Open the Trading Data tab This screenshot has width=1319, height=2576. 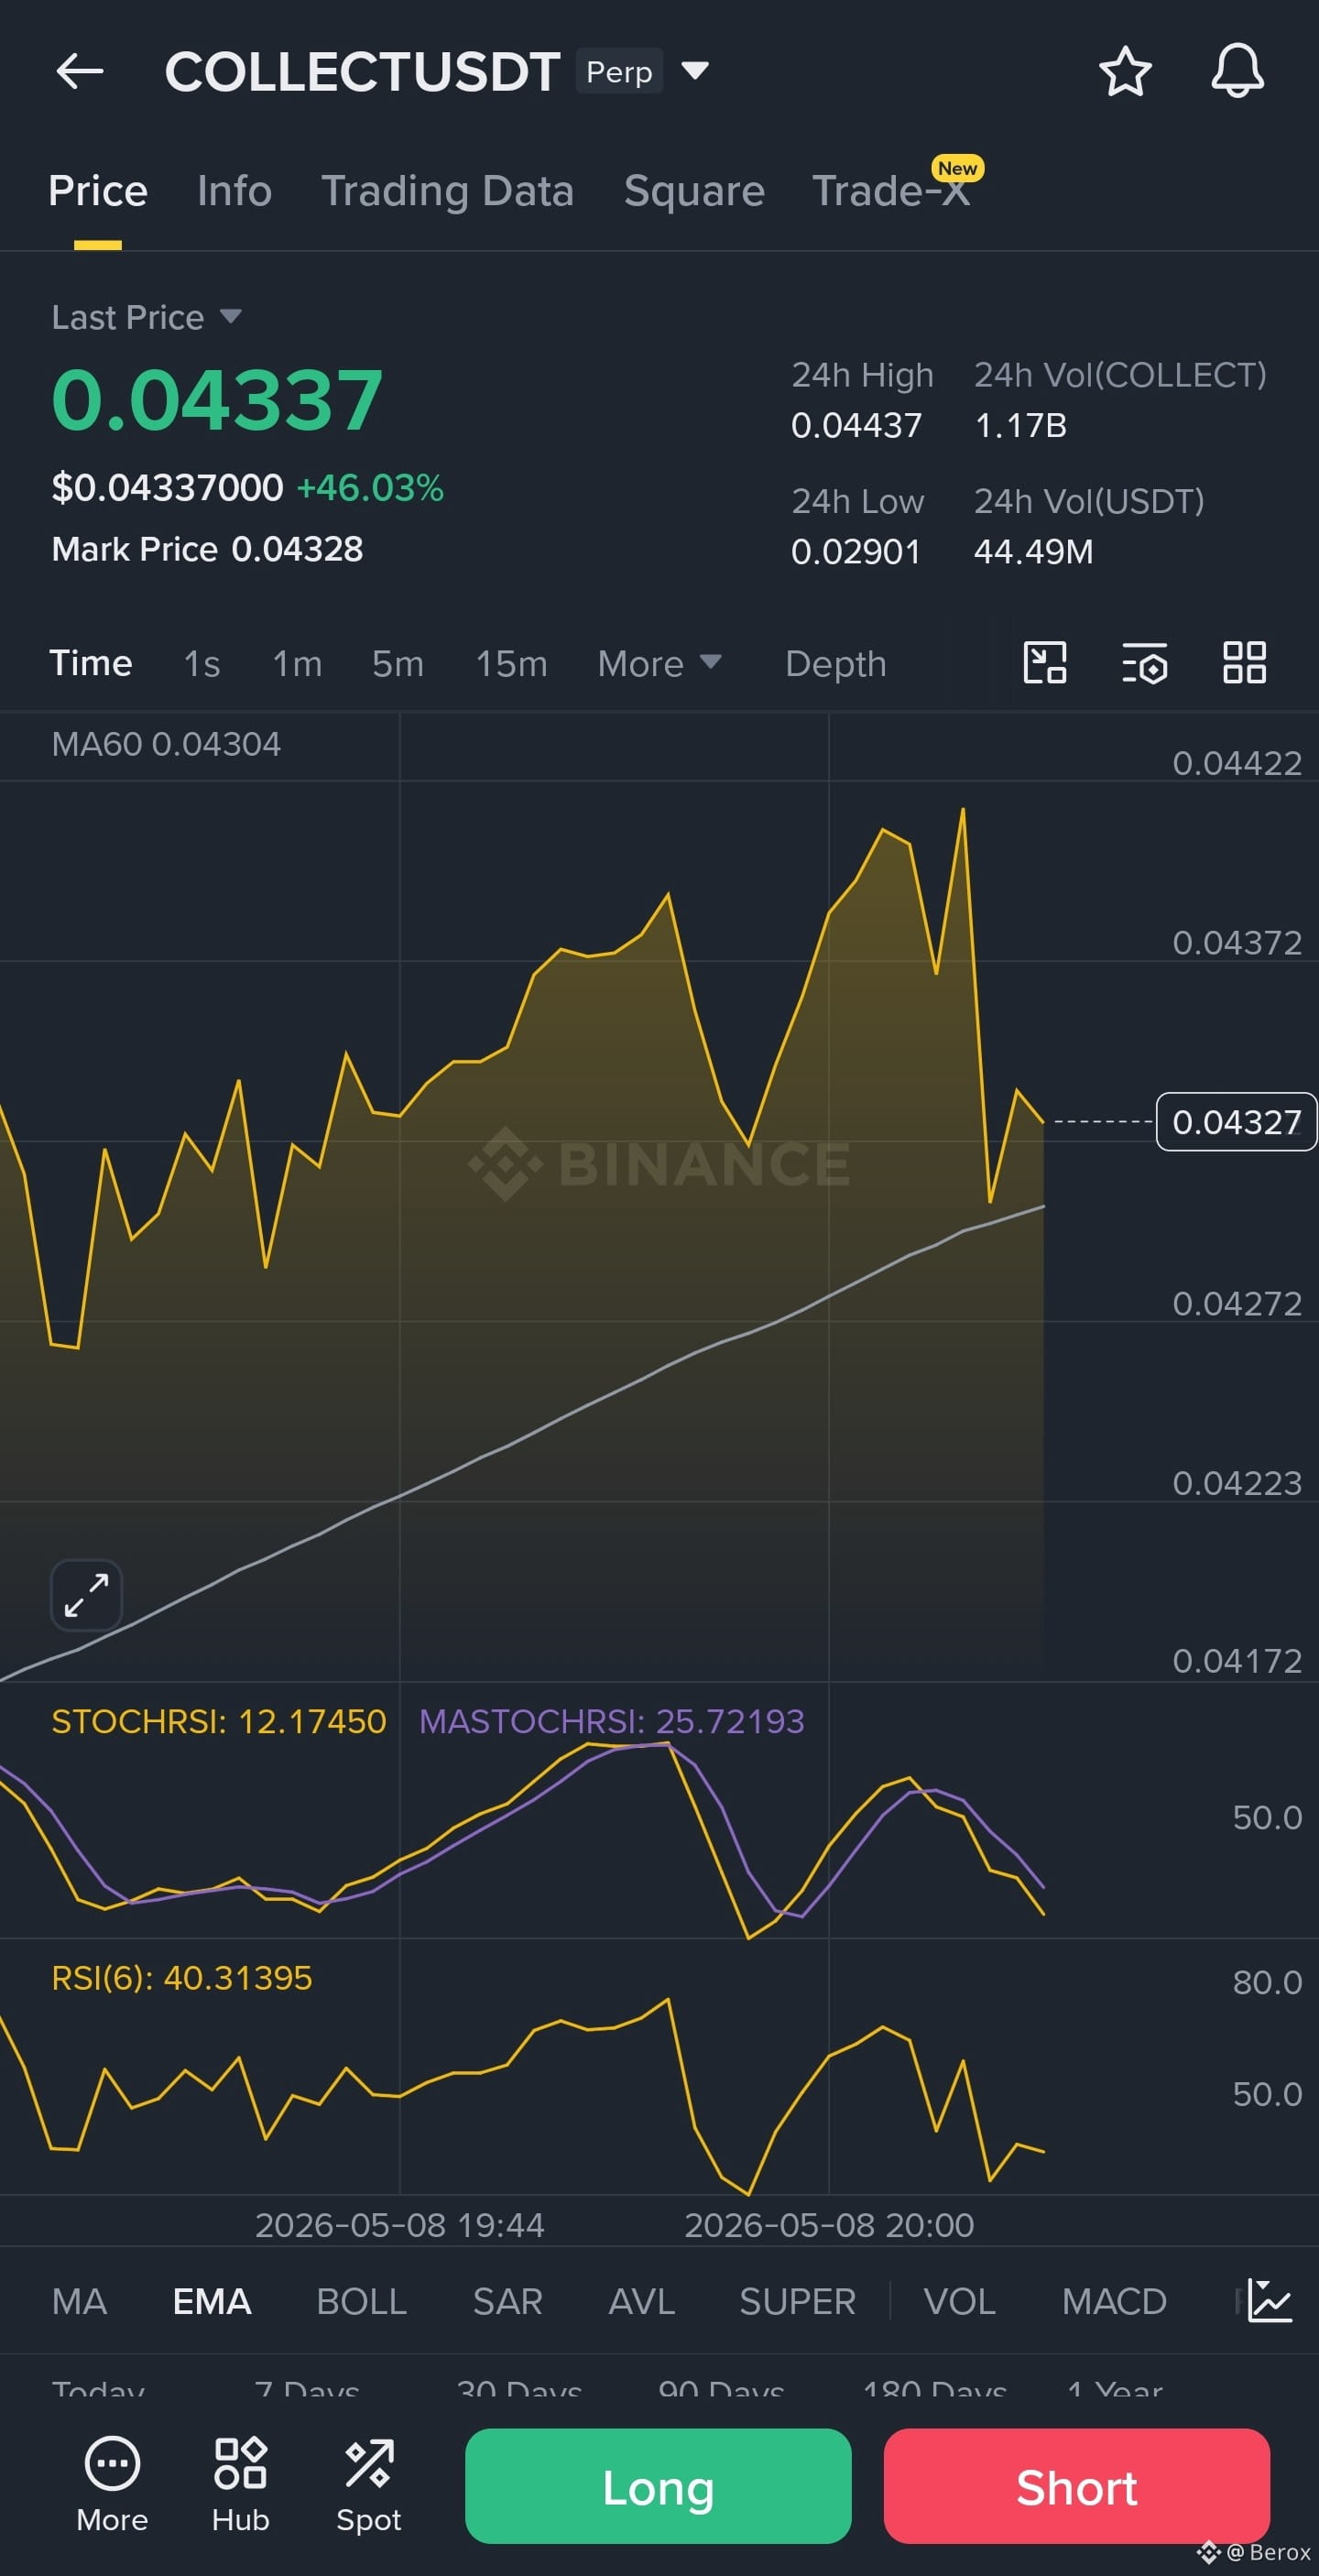coord(447,191)
